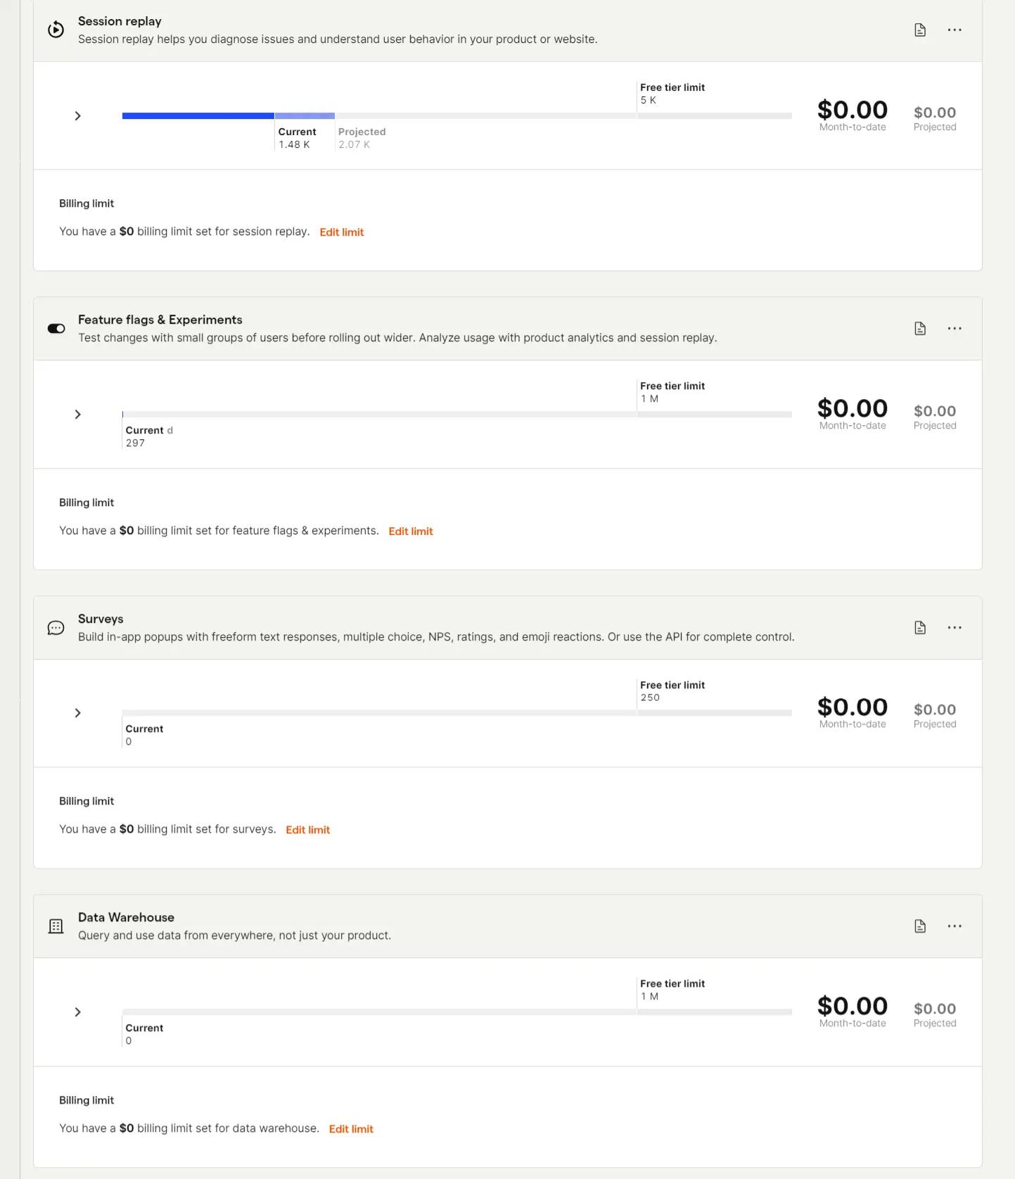This screenshot has height=1179, width=1015.
Task: Click the Session replay play icon
Action: click(56, 30)
